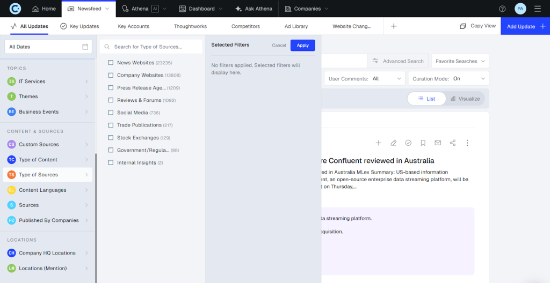Click the email envelope icon on article
Image resolution: width=550 pixels, height=283 pixels.
438,143
